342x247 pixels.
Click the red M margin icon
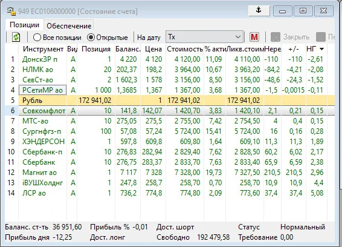[x=254, y=37]
